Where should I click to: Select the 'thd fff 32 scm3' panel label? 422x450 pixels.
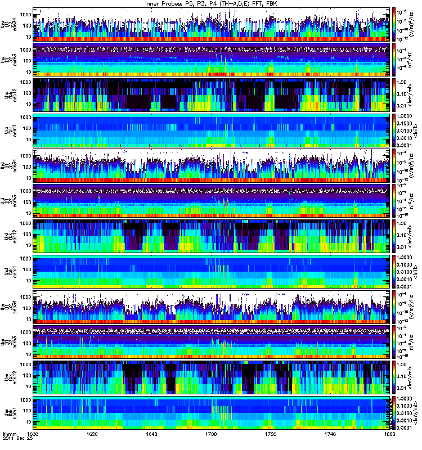tap(9, 201)
